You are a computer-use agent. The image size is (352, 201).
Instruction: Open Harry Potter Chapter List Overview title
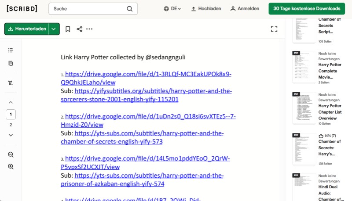click(x=330, y=112)
